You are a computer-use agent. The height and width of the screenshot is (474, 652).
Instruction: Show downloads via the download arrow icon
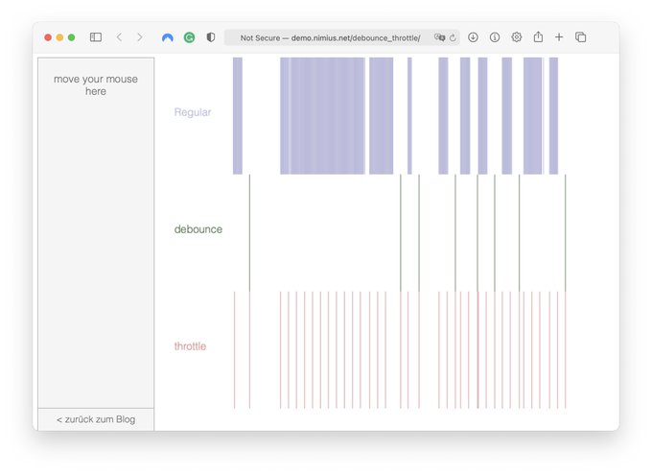pyautogui.click(x=473, y=37)
